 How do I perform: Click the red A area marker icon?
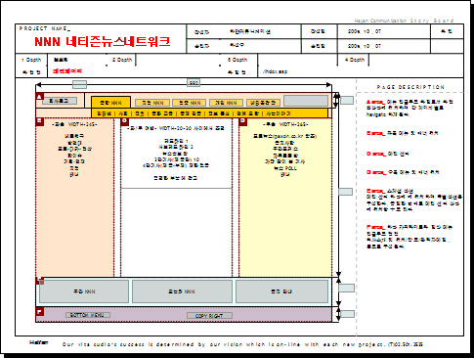pyautogui.click(x=39, y=97)
